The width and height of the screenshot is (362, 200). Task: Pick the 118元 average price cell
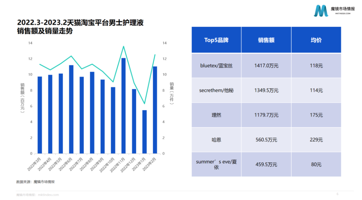click(x=316, y=66)
